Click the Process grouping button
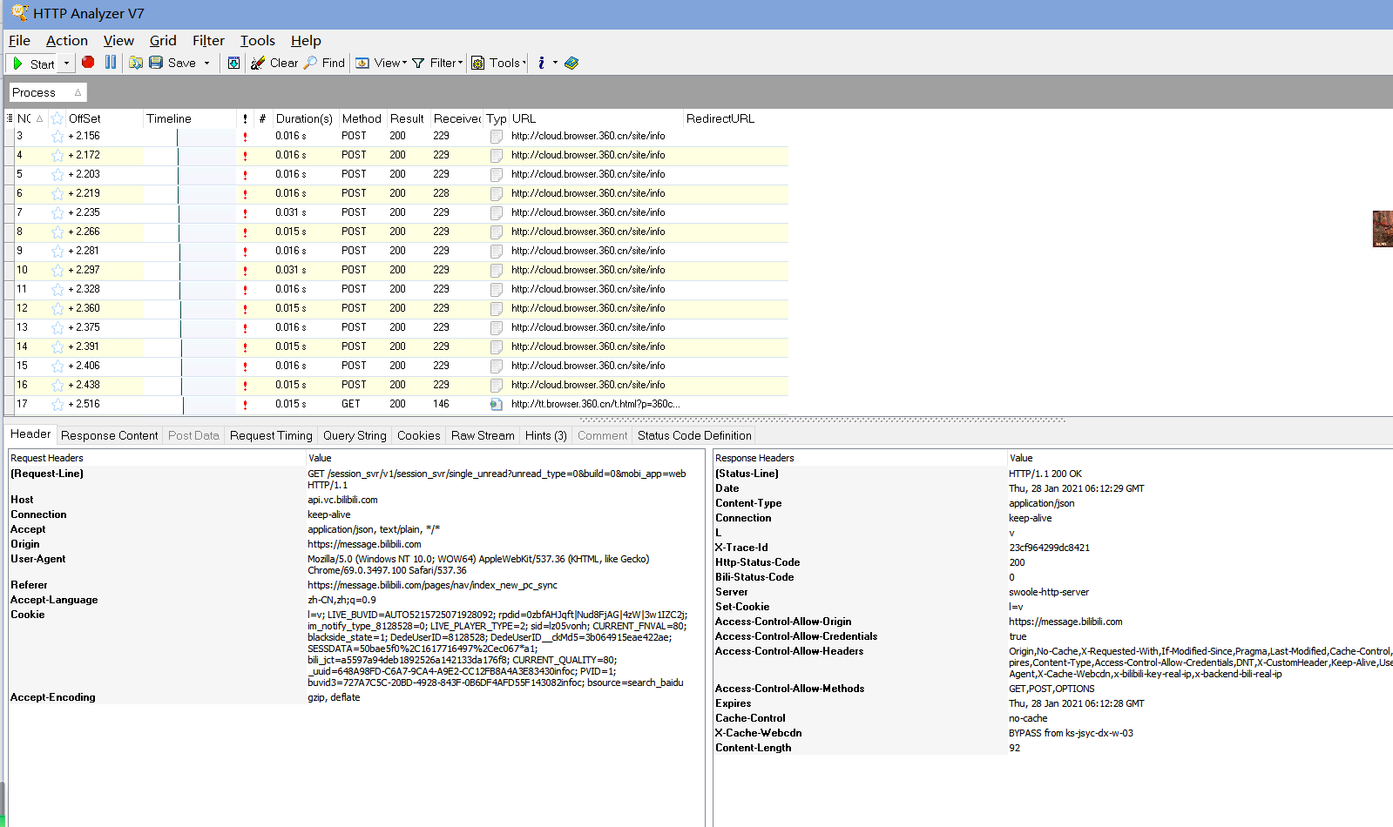1393x827 pixels. coord(48,92)
